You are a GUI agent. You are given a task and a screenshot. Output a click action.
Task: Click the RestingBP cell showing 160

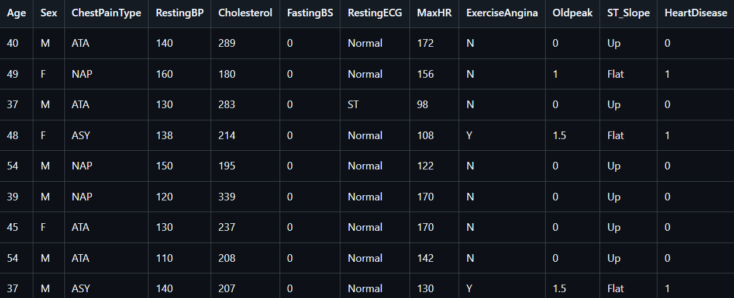[x=164, y=74]
